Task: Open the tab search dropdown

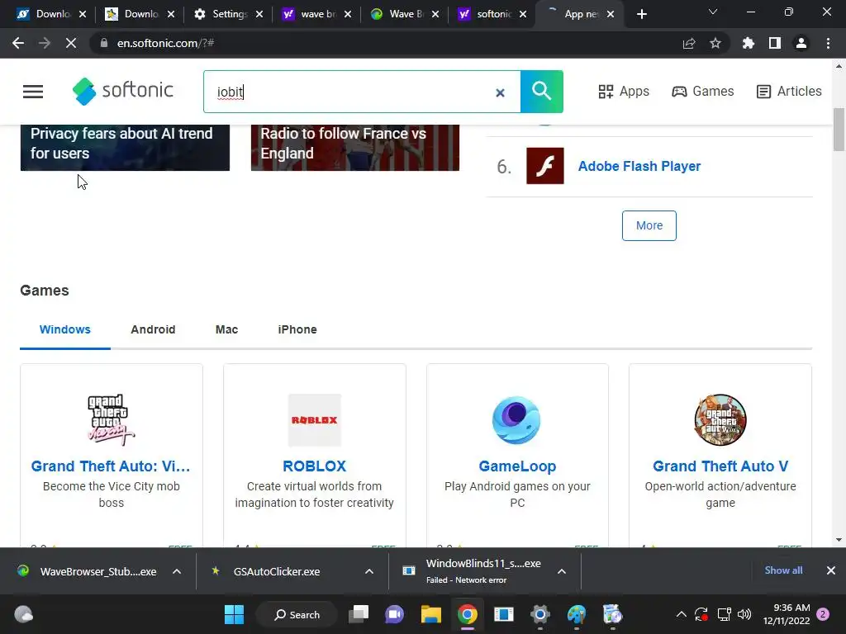Action: pos(713,12)
